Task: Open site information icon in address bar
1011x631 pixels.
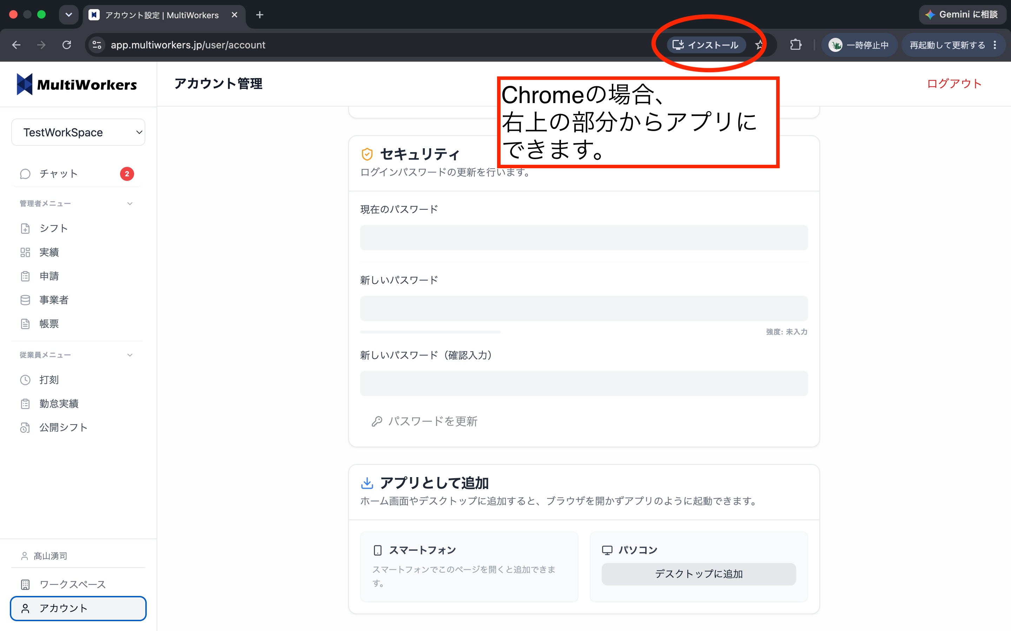Action: click(x=97, y=45)
